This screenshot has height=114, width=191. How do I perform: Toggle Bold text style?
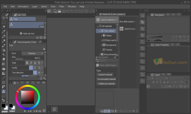[27, 63]
